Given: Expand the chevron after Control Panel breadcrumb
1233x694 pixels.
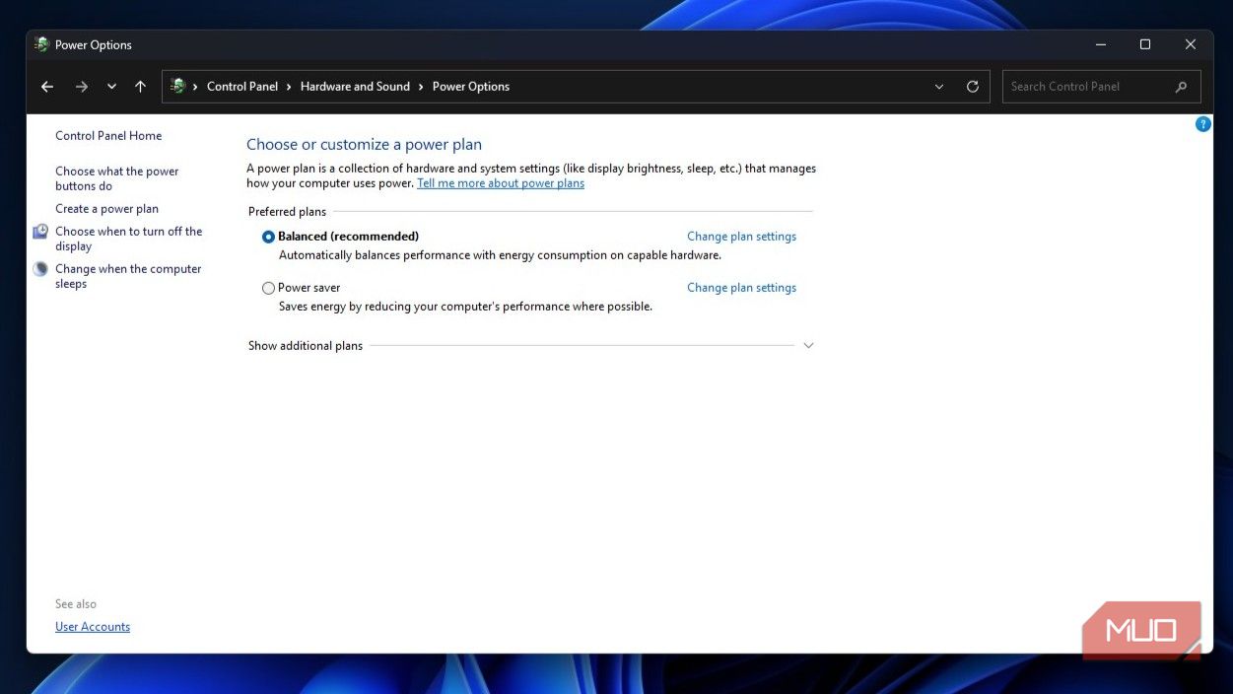Looking at the screenshot, I should coord(290,87).
